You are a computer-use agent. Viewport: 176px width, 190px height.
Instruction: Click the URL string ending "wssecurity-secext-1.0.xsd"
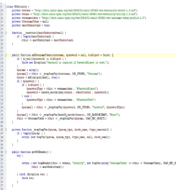[x=85, y=10]
